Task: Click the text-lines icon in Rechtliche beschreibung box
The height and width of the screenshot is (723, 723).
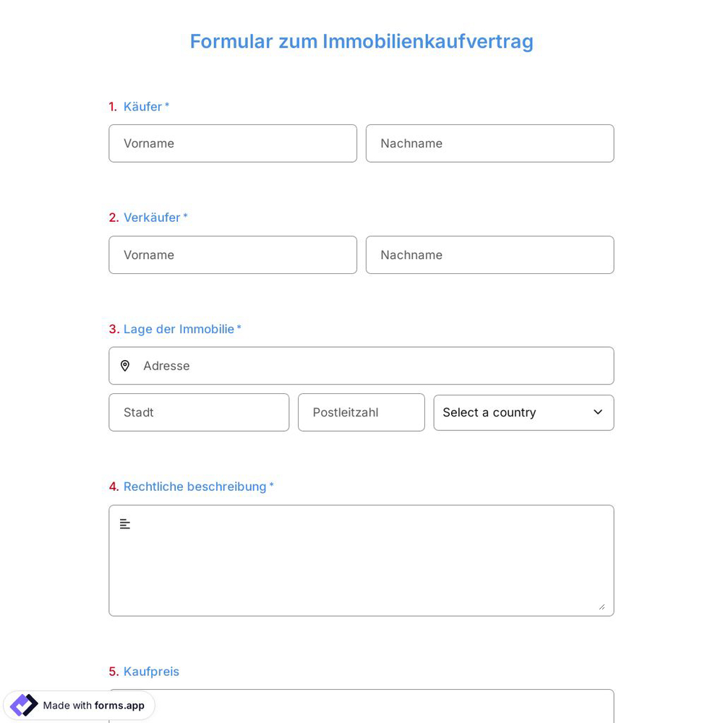Action: click(x=125, y=523)
